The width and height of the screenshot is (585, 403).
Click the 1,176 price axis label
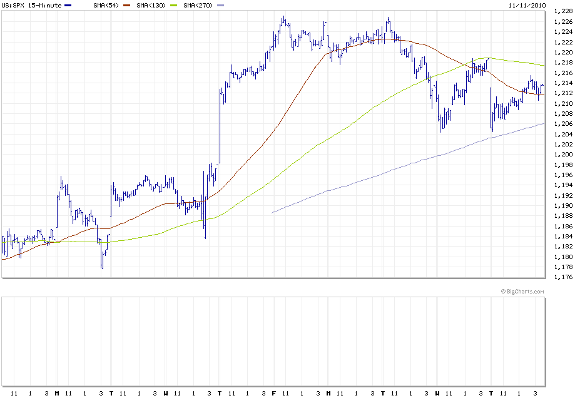(x=563, y=277)
